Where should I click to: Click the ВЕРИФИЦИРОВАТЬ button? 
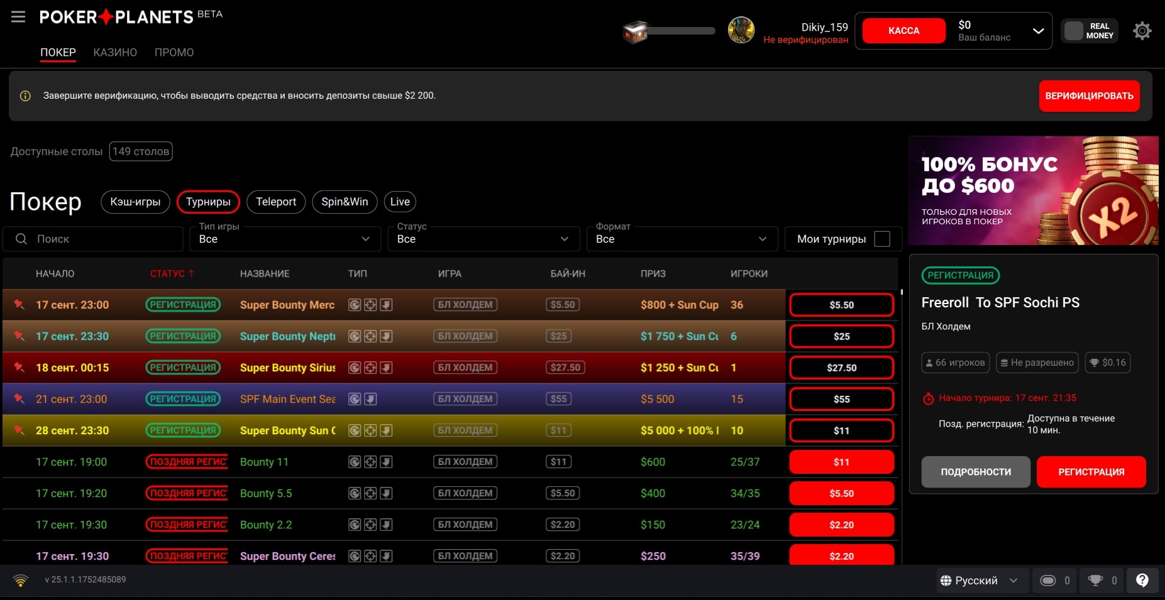pos(1089,96)
